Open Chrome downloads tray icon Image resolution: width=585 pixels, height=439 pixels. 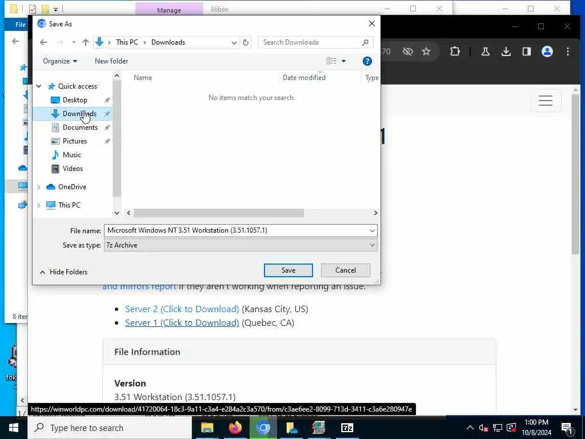click(506, 51)
